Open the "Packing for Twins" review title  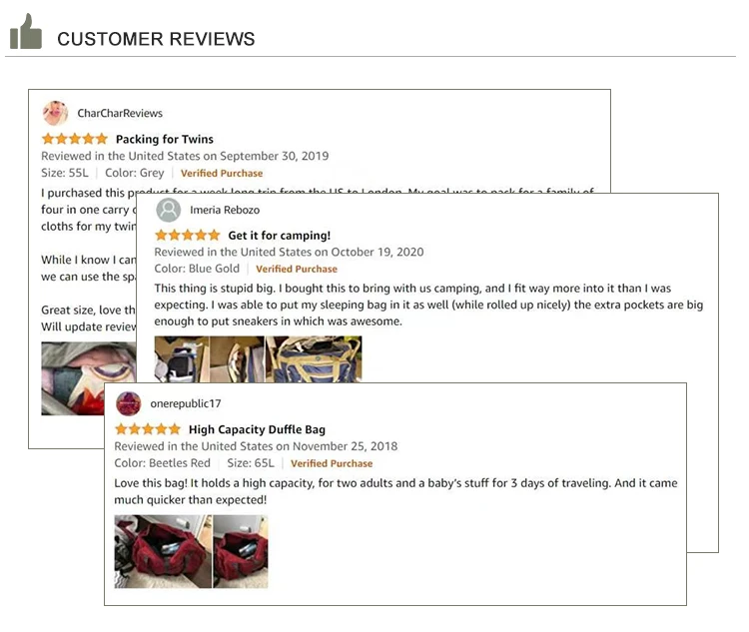(x=165, y=140)
